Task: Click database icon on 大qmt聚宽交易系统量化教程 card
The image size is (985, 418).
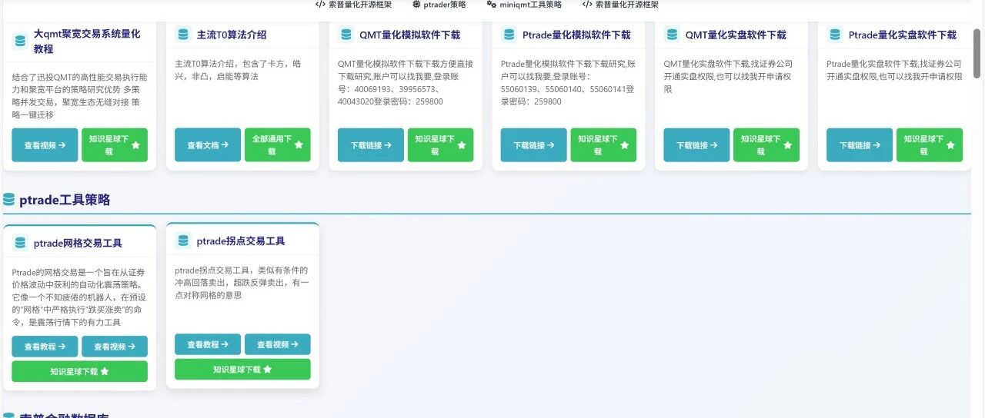Action: click(21, 41)
